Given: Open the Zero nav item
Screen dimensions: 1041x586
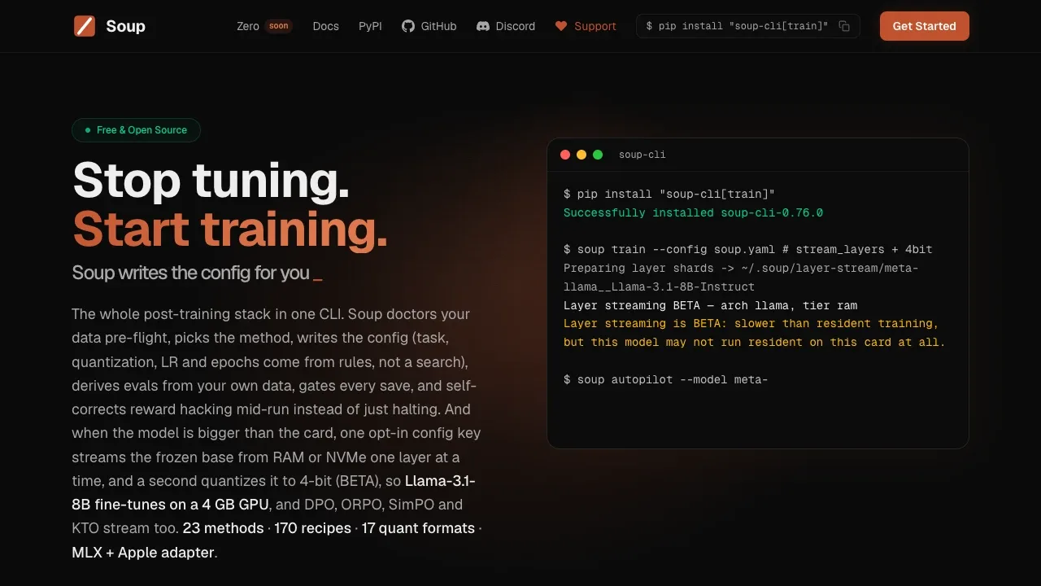Looking at the screenshot, I should click(x=248, y=26).
